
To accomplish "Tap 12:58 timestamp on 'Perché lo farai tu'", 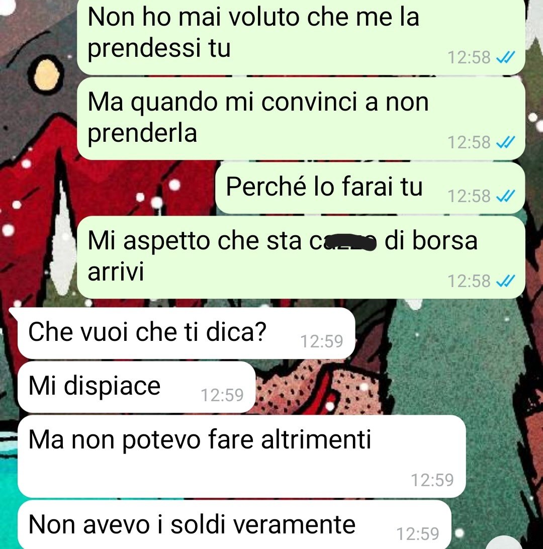I will click(x=469, y=196).
